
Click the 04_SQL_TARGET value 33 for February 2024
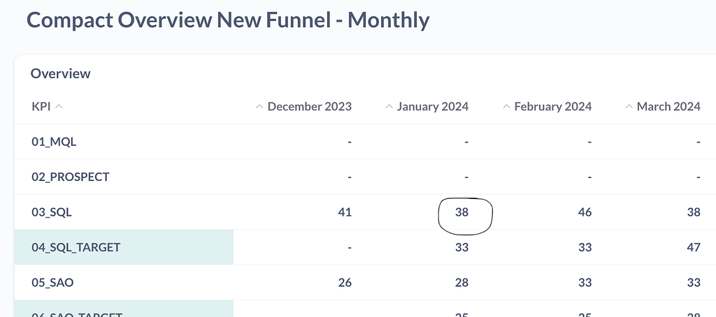585,247
